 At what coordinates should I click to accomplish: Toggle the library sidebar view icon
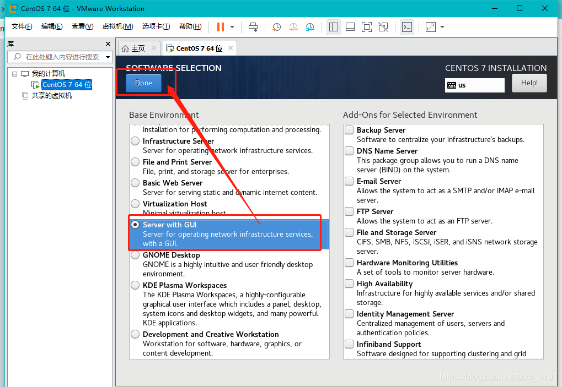pos(333,27)
